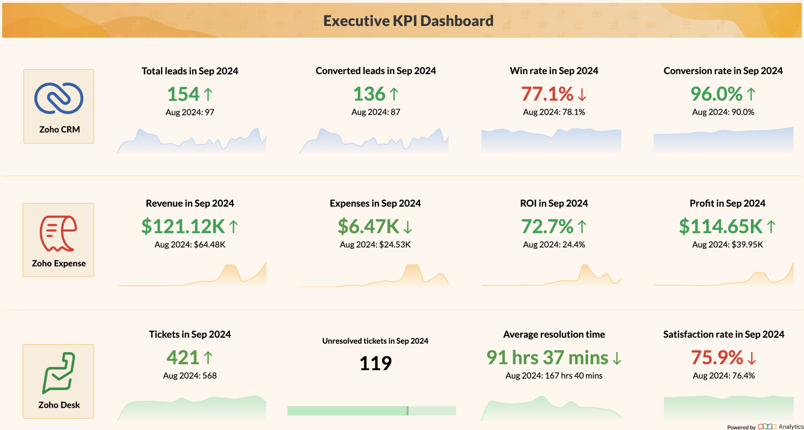Select the 96.0% conversion rate value
The width and height of the screenshot is (804, 430).
coord(716,94)
